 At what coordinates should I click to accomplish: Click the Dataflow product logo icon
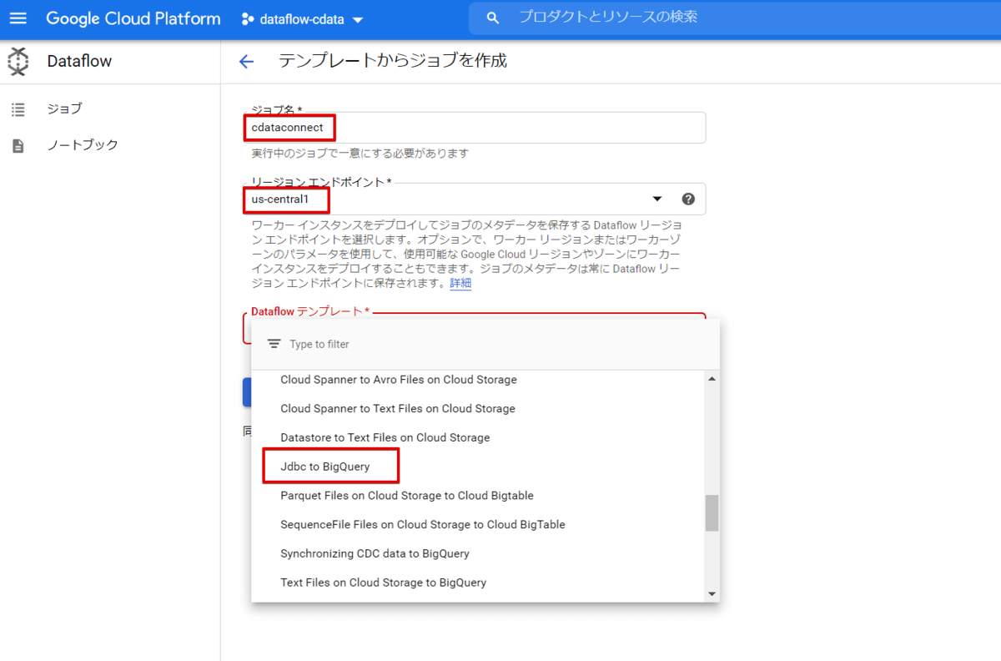[x=18, y=61]
